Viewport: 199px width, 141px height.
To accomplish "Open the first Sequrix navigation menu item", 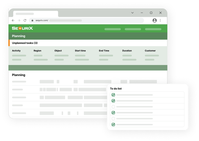I will tap(113, 29).
